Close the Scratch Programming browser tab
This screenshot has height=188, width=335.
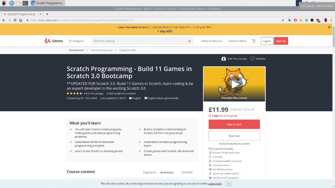40,14
